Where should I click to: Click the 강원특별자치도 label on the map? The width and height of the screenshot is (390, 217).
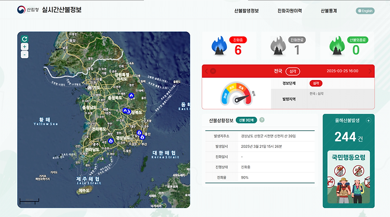(122, 76)
